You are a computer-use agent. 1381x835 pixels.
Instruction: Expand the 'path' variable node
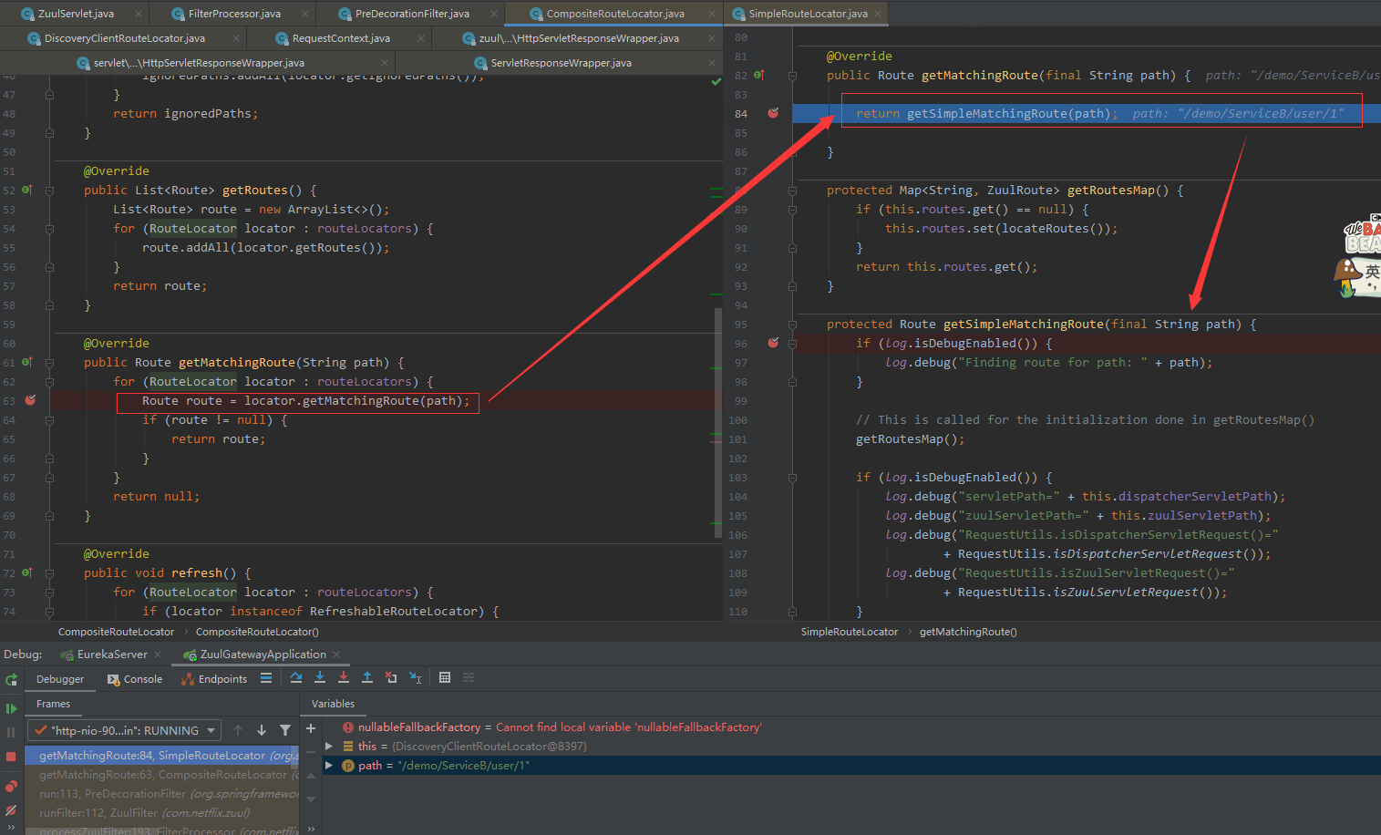coord(329,765)
